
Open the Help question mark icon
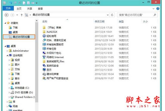point(158,9)
